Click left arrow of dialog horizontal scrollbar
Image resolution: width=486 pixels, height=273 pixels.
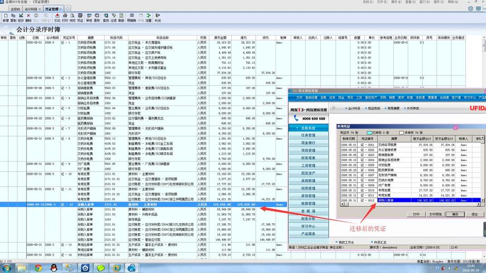coord(342,204)
